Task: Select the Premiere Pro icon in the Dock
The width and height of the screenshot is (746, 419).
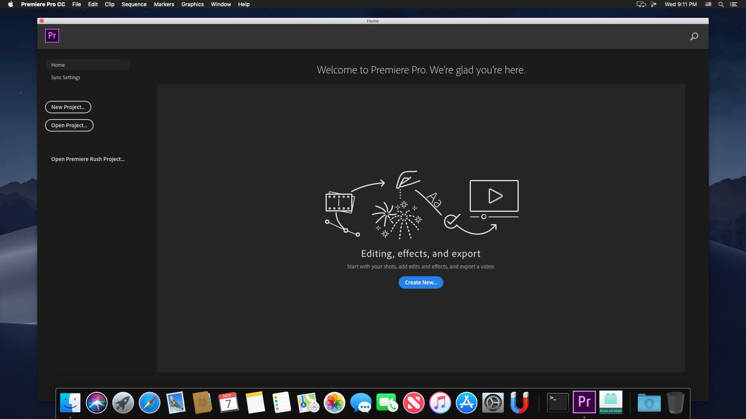Action: pyautogui.click(x=584, y=402)
